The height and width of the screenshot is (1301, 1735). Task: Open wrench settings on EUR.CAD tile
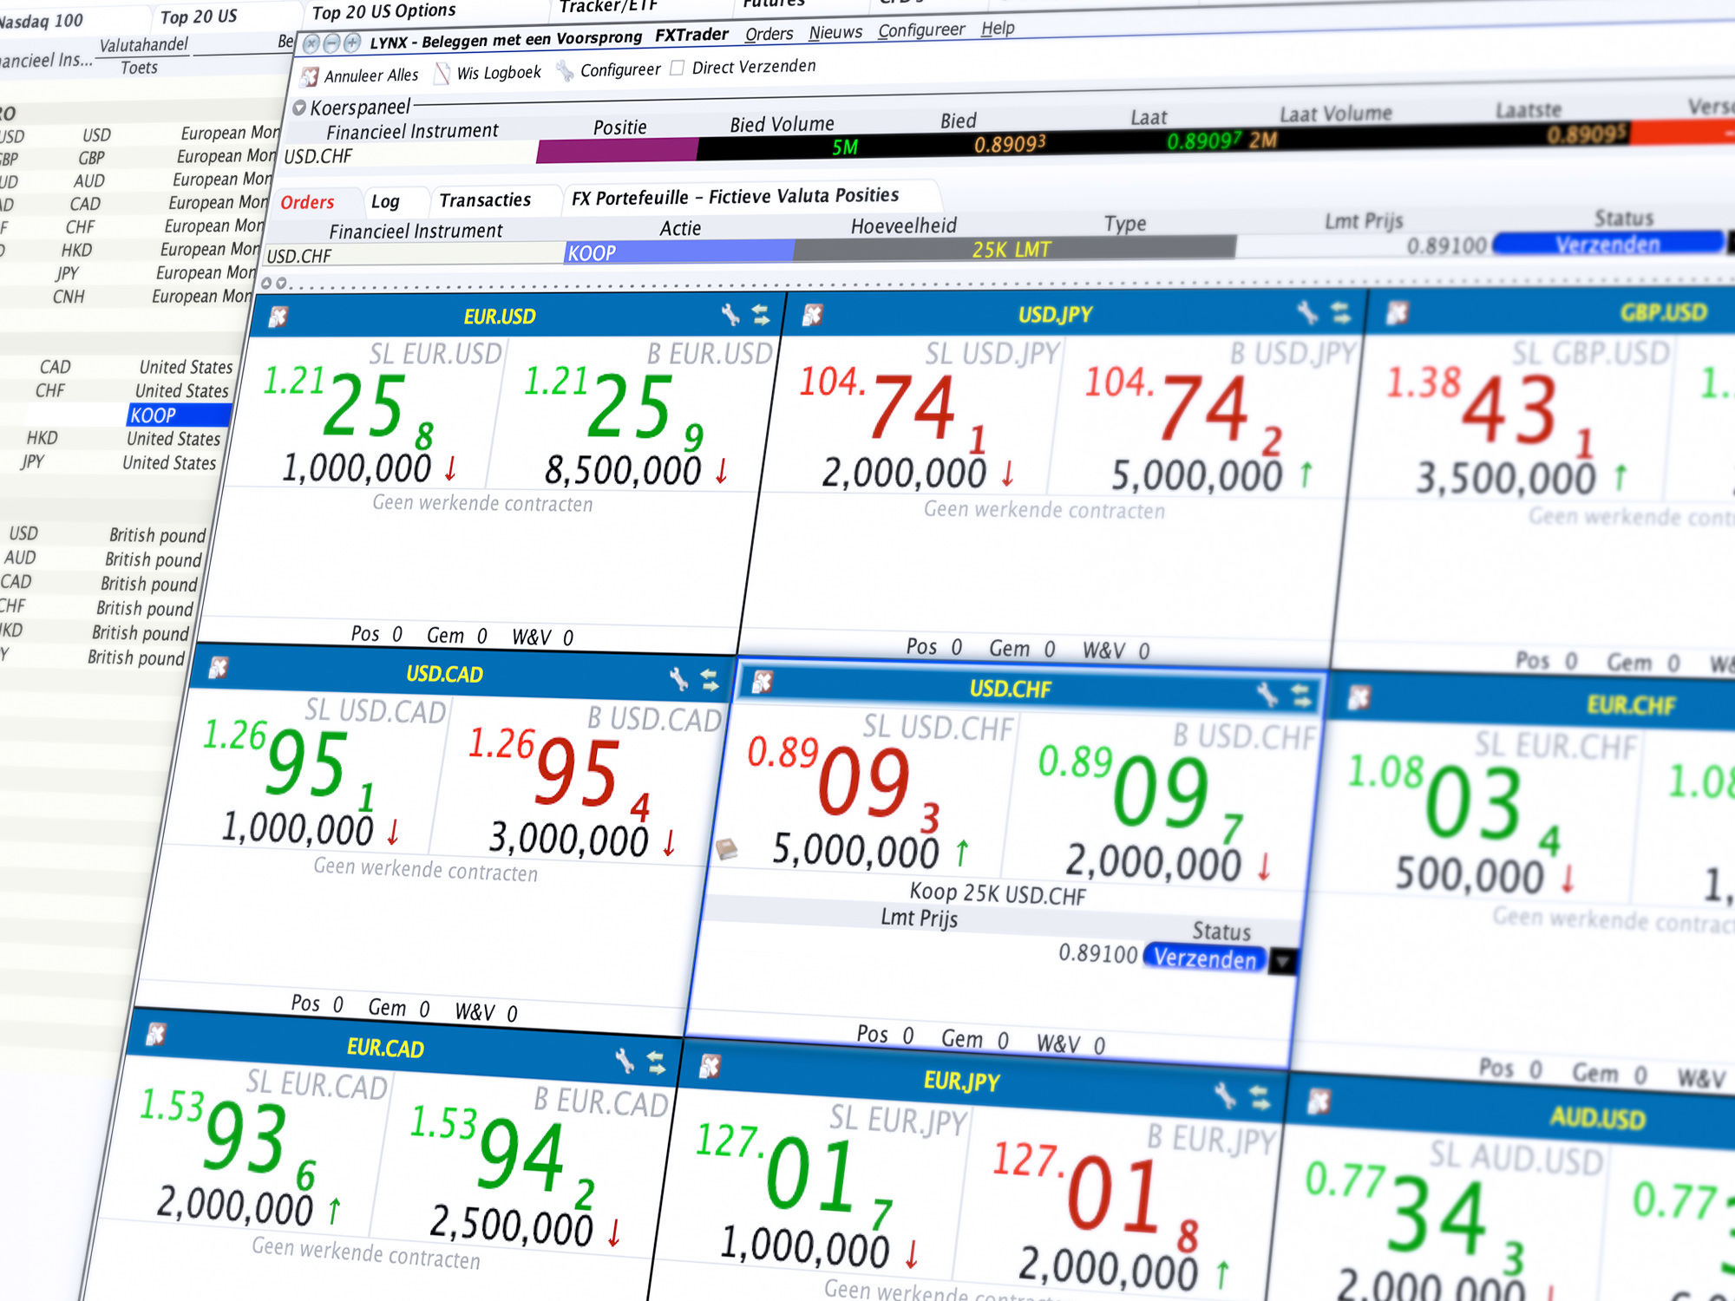pyautogui.click(x=625, y=1060)
